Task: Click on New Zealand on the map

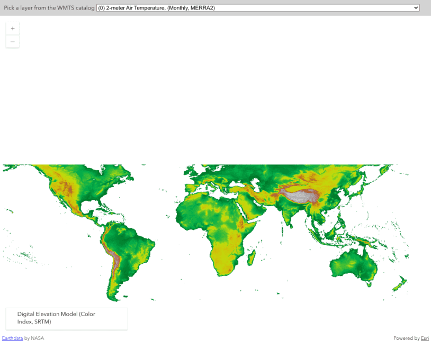Action: [x=398, y=284]
